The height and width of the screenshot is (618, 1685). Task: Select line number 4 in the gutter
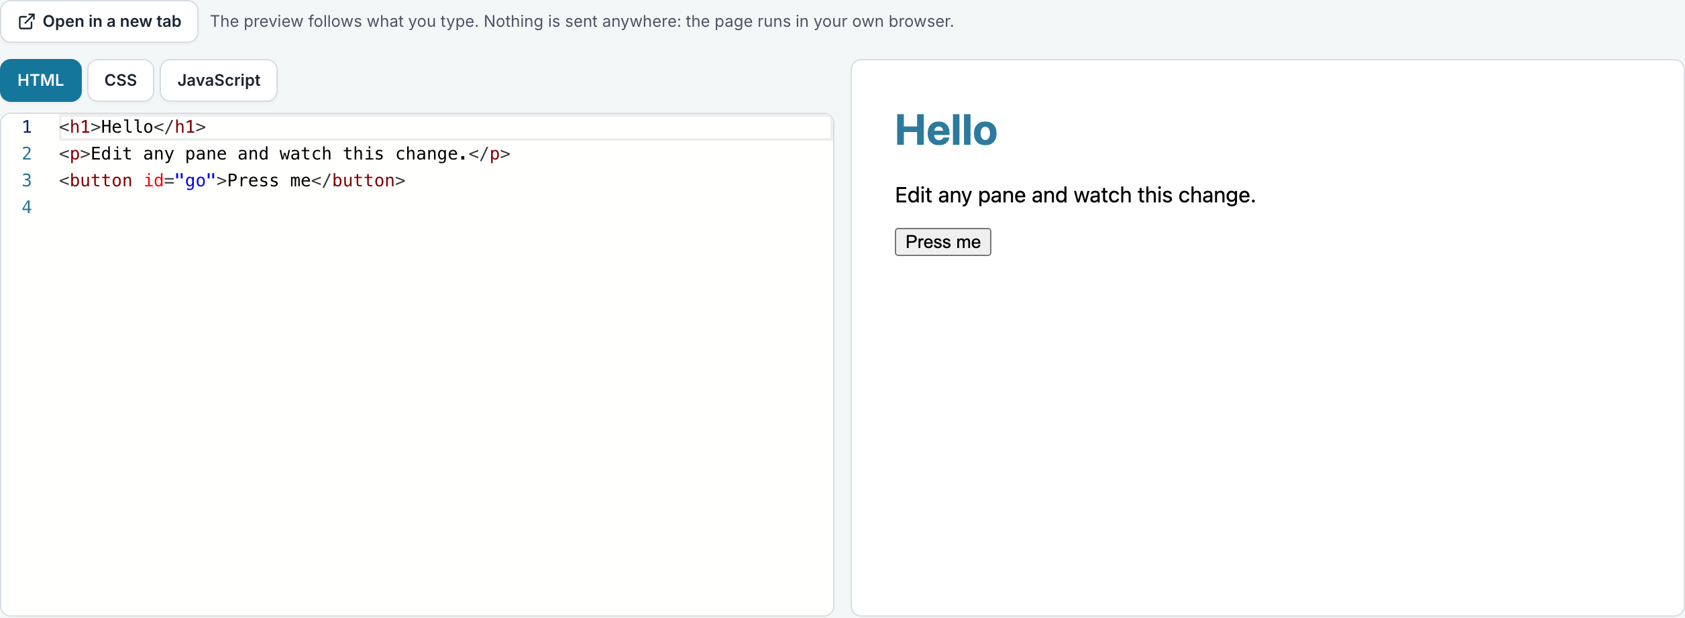coord(27,207)
